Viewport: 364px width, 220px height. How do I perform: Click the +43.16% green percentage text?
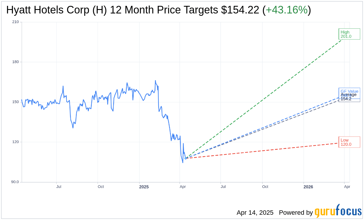click(287, 10)
